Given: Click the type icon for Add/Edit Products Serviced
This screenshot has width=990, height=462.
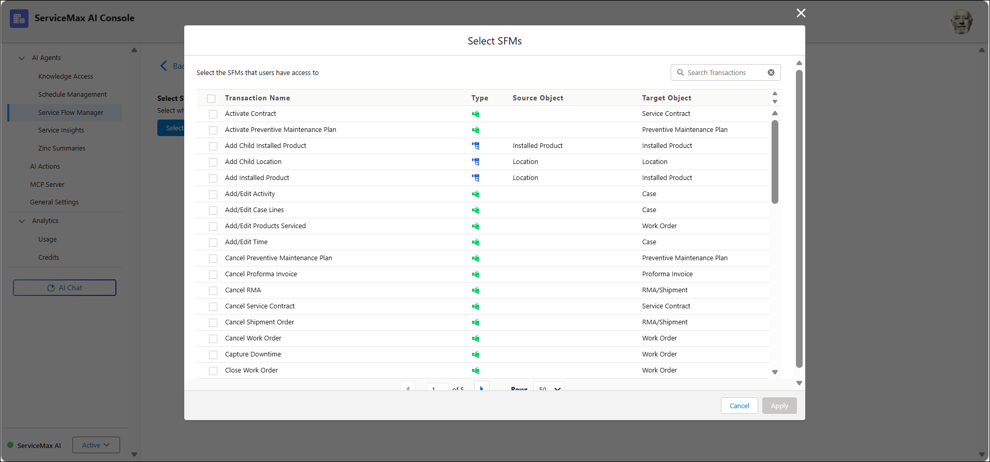Looking at the screenshot, I should pyautogui.click(x=476, y=226).
